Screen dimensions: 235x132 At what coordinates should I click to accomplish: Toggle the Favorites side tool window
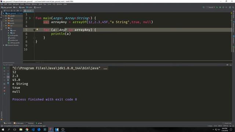[1, 116]
